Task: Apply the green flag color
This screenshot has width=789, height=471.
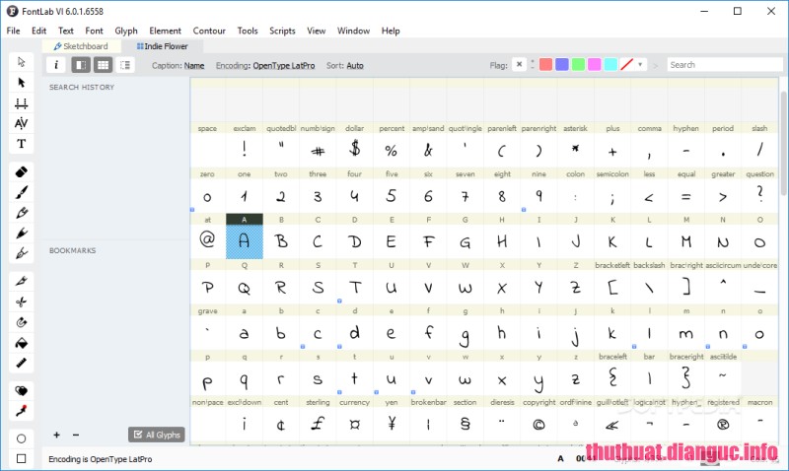Action: pos(578,64)
